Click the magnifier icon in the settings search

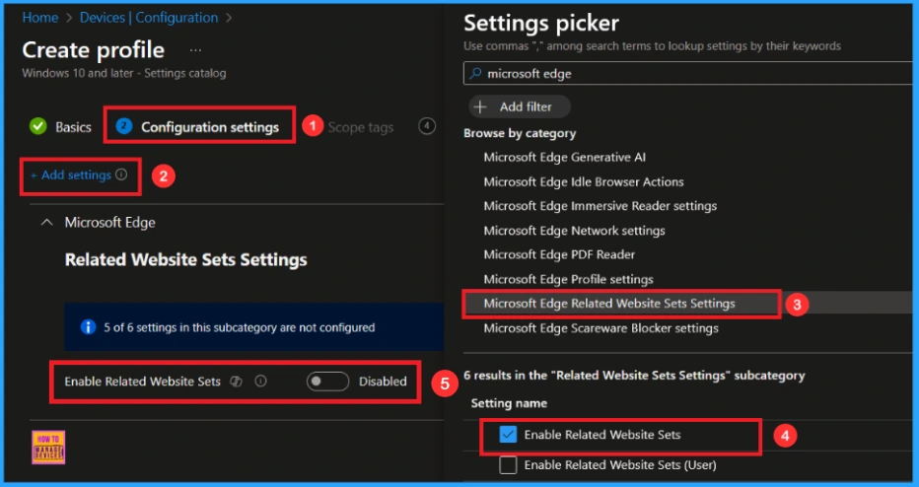pyautogui.click(x=476, y=73)
